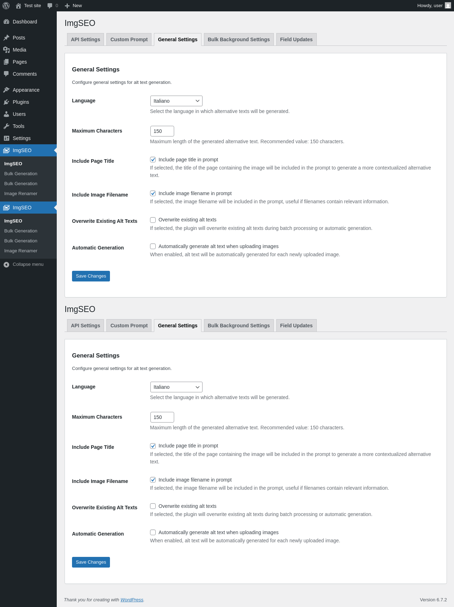Open the Plugins menu item
Screen dimensions: 454x607
point(28,102)
